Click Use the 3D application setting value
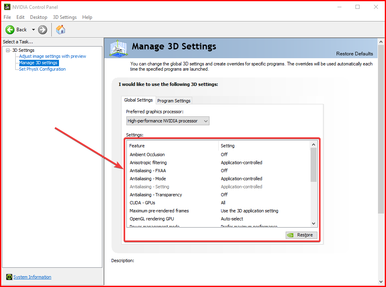Image resolution: width=386 pixels, height=287 pixels. [x=249, y=211]
